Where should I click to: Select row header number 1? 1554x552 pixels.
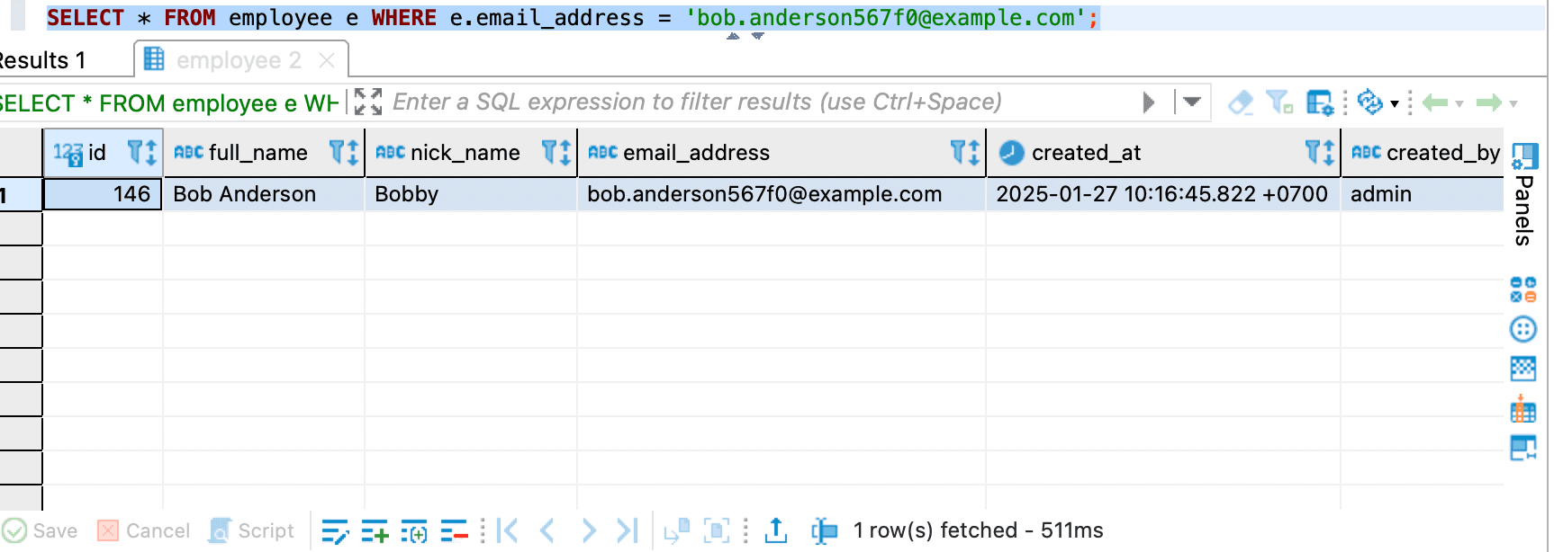tap(20, 194)
